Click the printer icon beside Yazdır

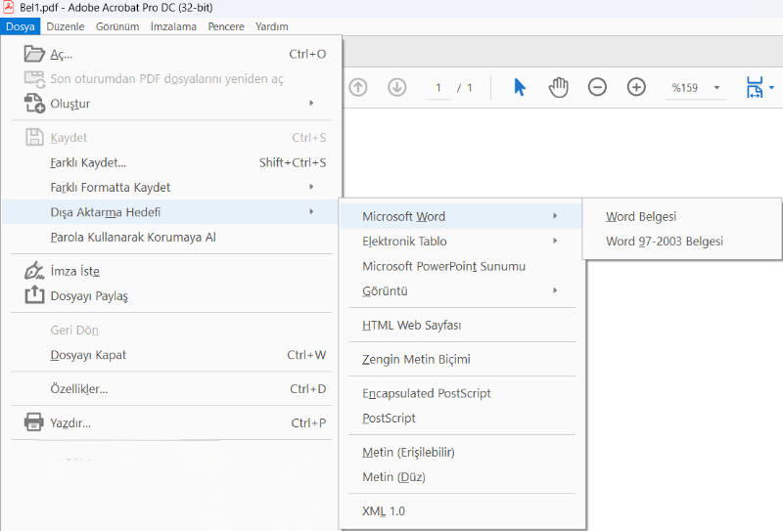click(x=34, y=422)
